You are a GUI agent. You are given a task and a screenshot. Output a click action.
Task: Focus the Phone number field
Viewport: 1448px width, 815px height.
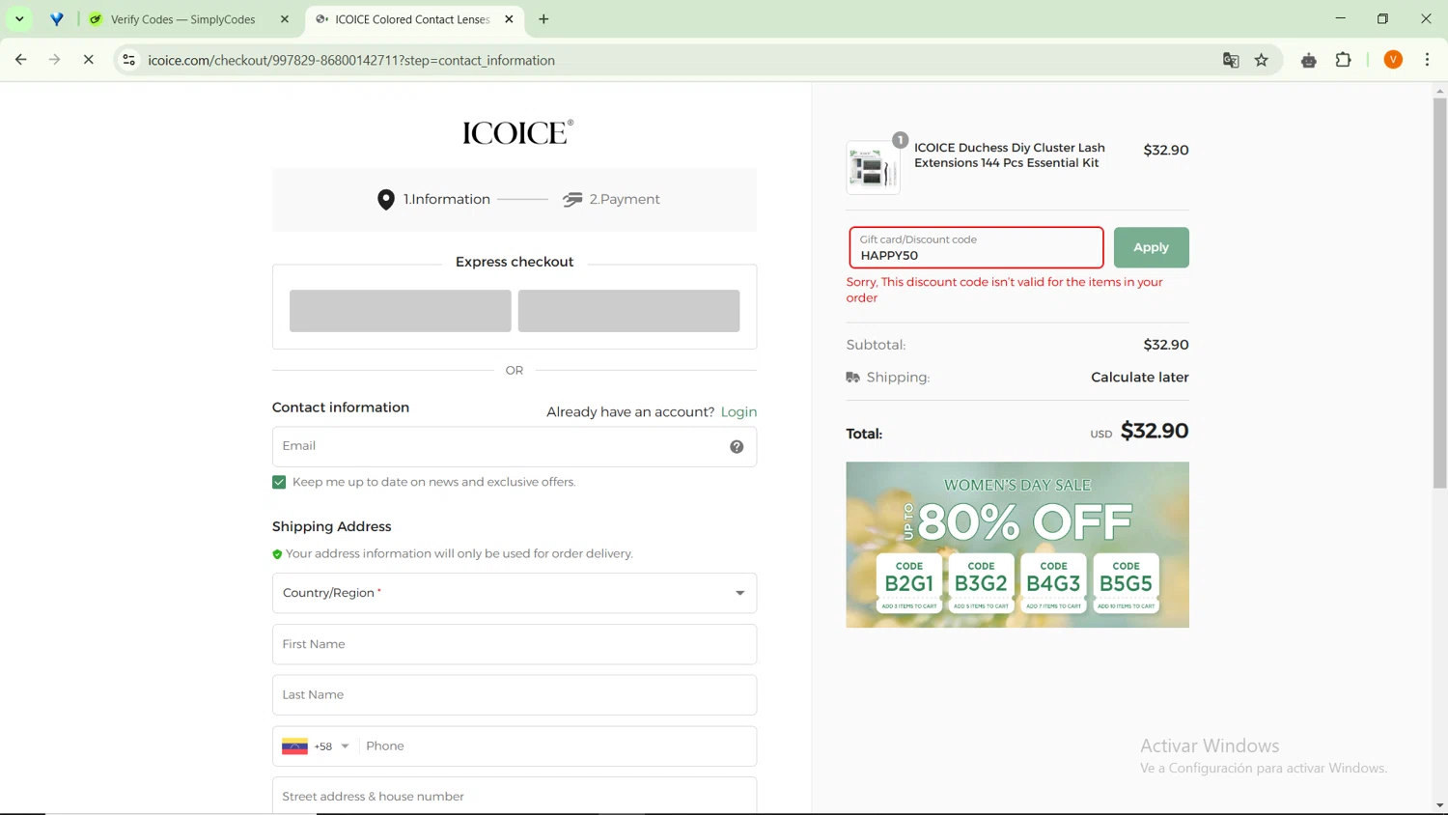point(558,746)
